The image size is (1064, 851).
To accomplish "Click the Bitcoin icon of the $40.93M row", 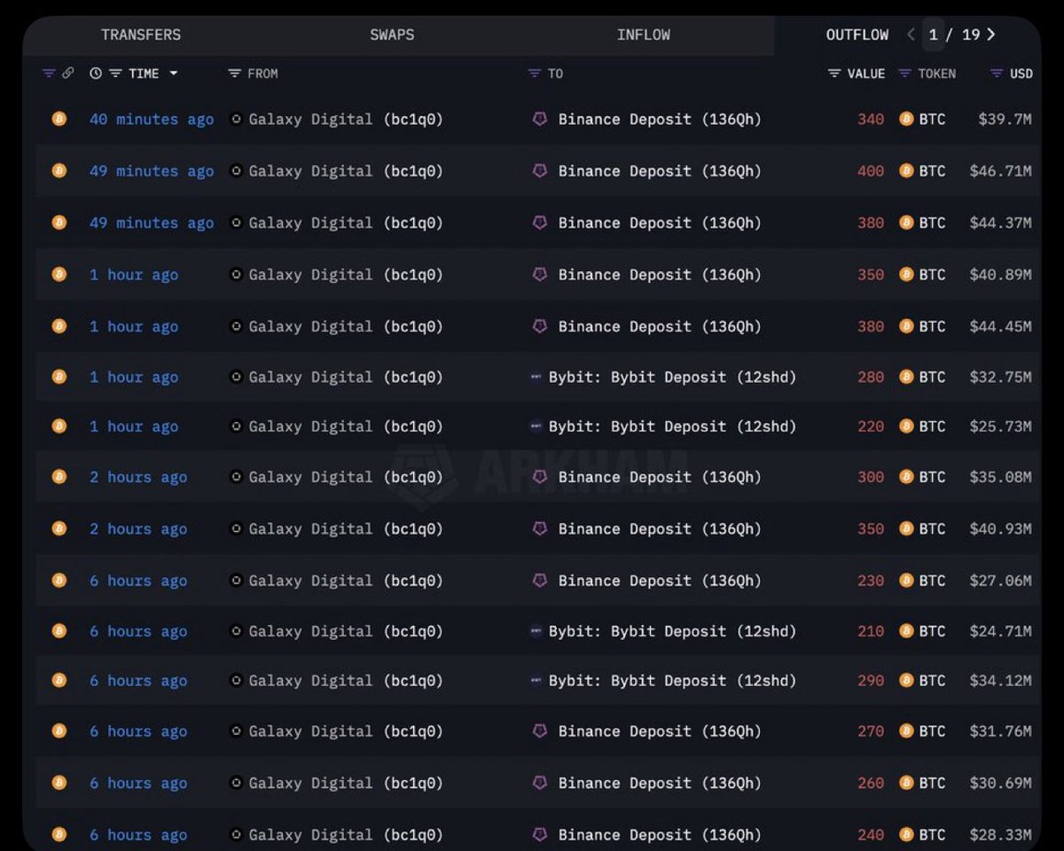I will [59, 528].
